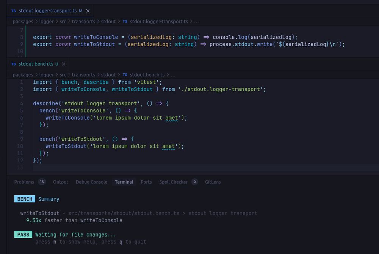379x254 pixels.
Task: Click the './stdout.logger-transport' import path
Action: (221, 89)
